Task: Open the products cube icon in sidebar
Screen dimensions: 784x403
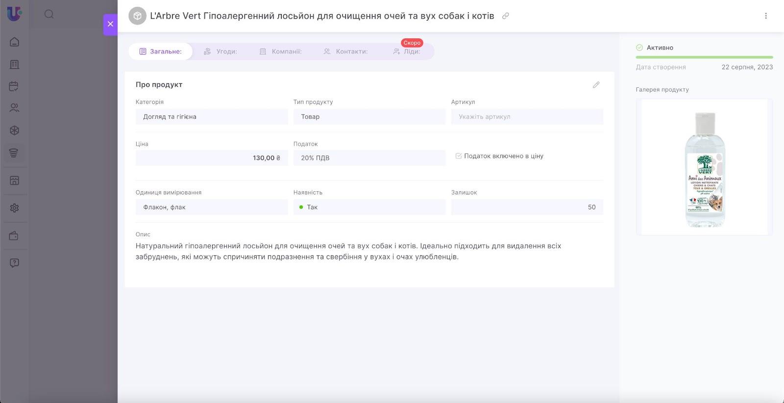Action: pos(14,130)
